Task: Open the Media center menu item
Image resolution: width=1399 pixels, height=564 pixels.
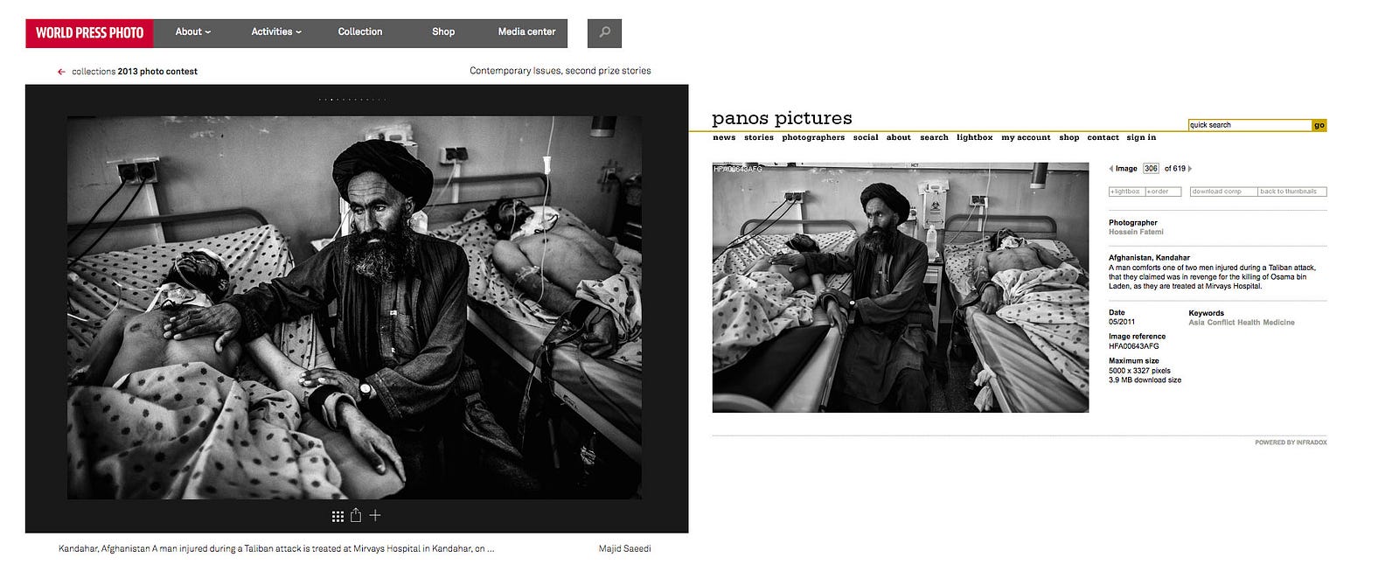Action: [x=526, y=32]
